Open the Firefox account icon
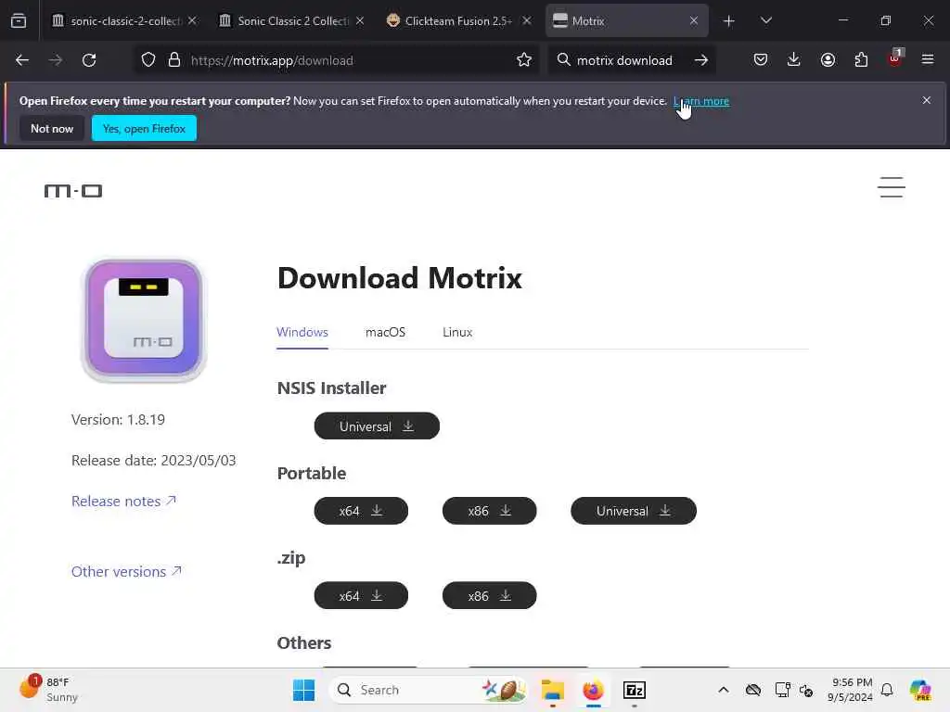This screenshot has width=950, height=712. click(x=828, y=60)
